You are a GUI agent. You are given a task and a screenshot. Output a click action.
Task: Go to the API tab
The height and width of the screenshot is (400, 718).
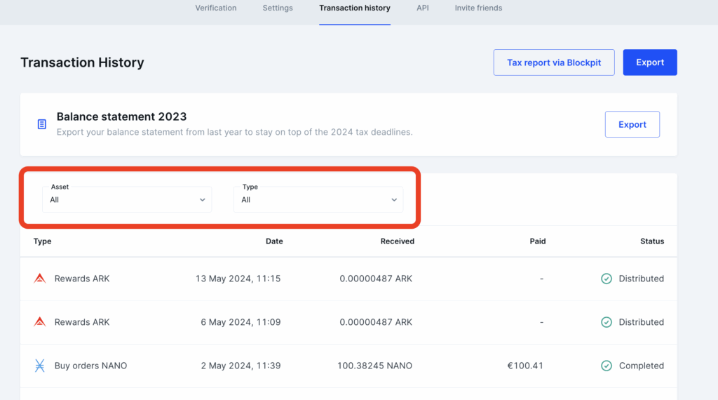coord(422,8)
